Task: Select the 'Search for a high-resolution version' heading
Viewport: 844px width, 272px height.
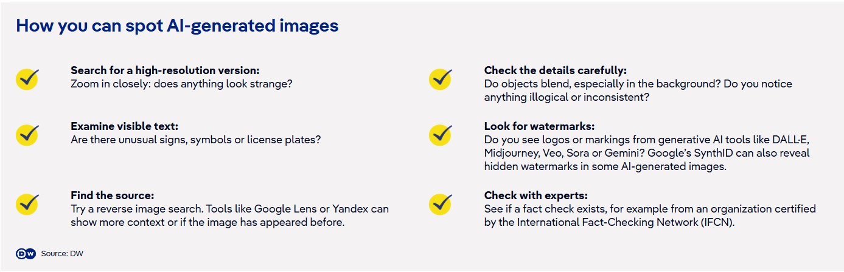Action: click(165, 70)
